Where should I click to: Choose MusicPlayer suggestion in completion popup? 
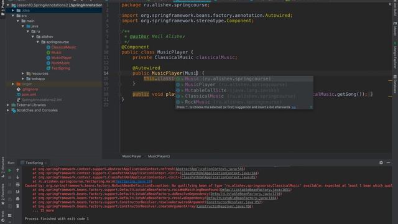click(x=244, y=85)
